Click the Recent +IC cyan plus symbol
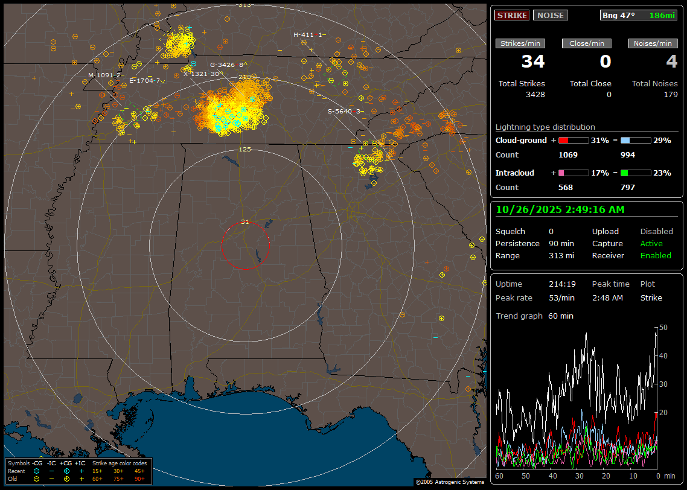 [81, 471]
